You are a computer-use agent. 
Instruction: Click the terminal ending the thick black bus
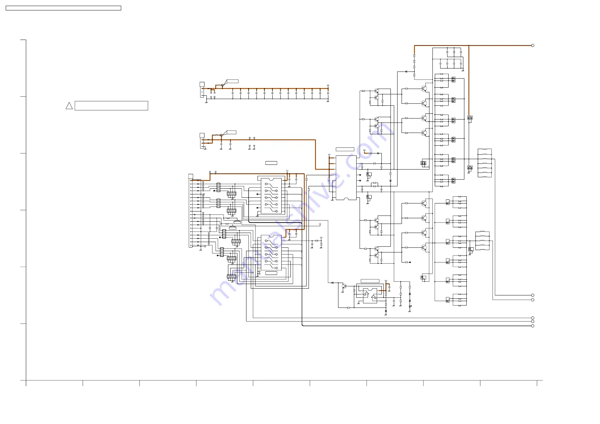tap(533, 326)
